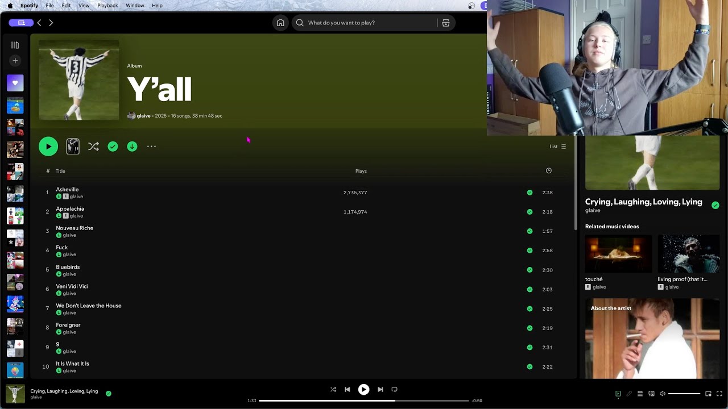
Task: Skip to next track
Action: [380, 390]
